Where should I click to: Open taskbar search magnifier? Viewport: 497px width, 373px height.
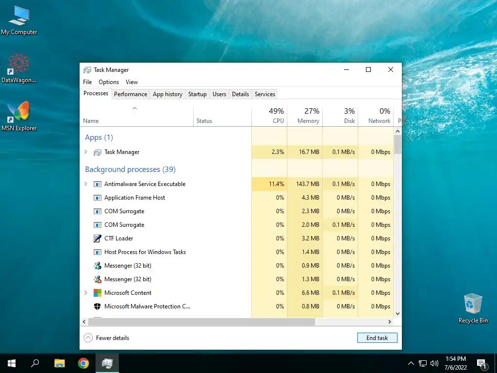coord(35,363)
